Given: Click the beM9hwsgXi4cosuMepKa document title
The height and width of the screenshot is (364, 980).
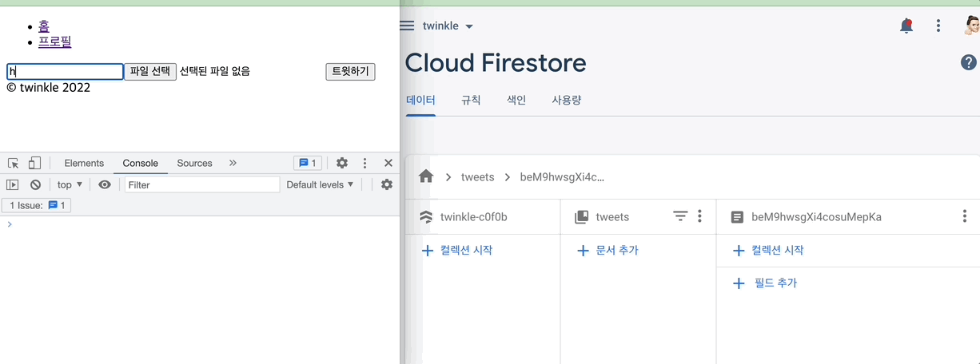Looking at the screenshot, I should 816,216.
